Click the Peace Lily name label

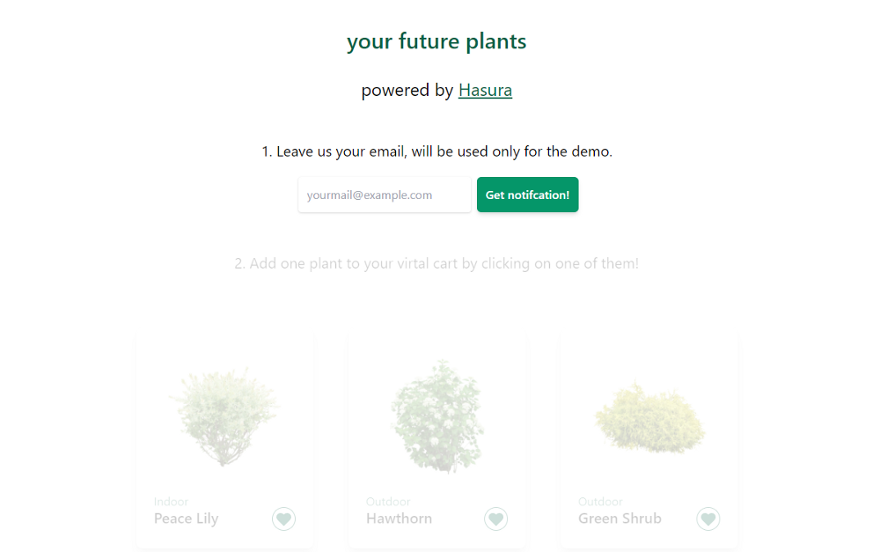[187, 519]
